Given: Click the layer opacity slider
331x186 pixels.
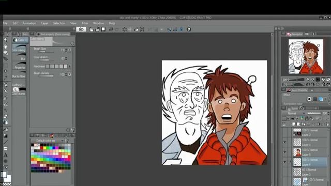Looking at the screenshot, I should (x=313, y=114).
